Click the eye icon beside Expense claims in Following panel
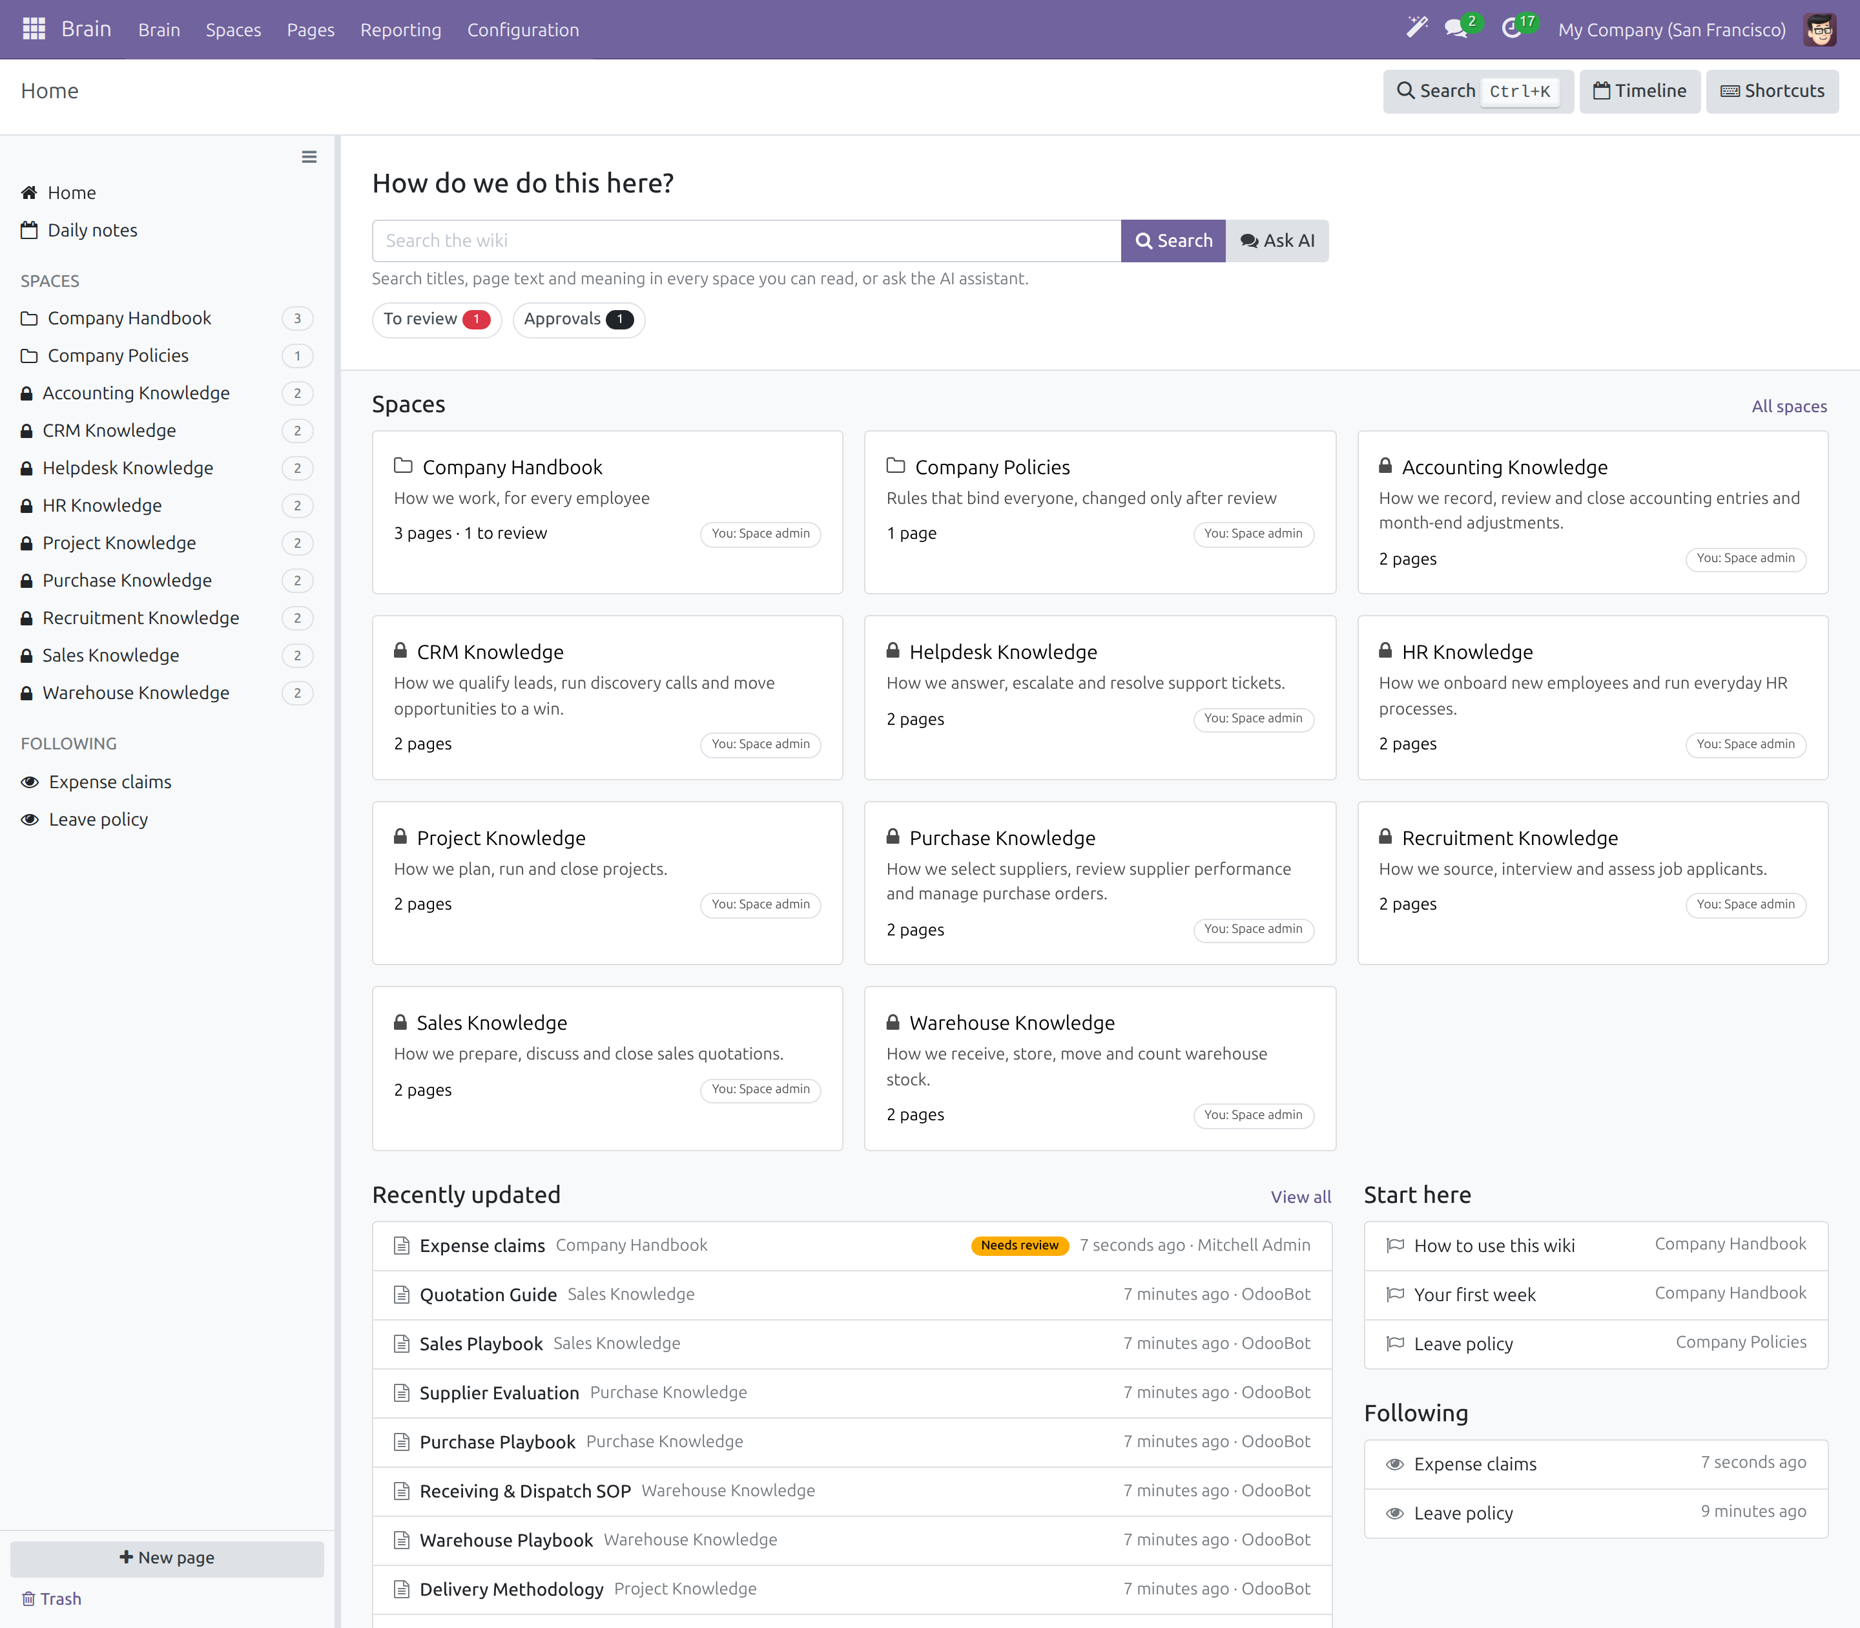Image resolution: width=1860 pixels, height=1628 pixels. pyautogui.click(x=1395, y=1465)
